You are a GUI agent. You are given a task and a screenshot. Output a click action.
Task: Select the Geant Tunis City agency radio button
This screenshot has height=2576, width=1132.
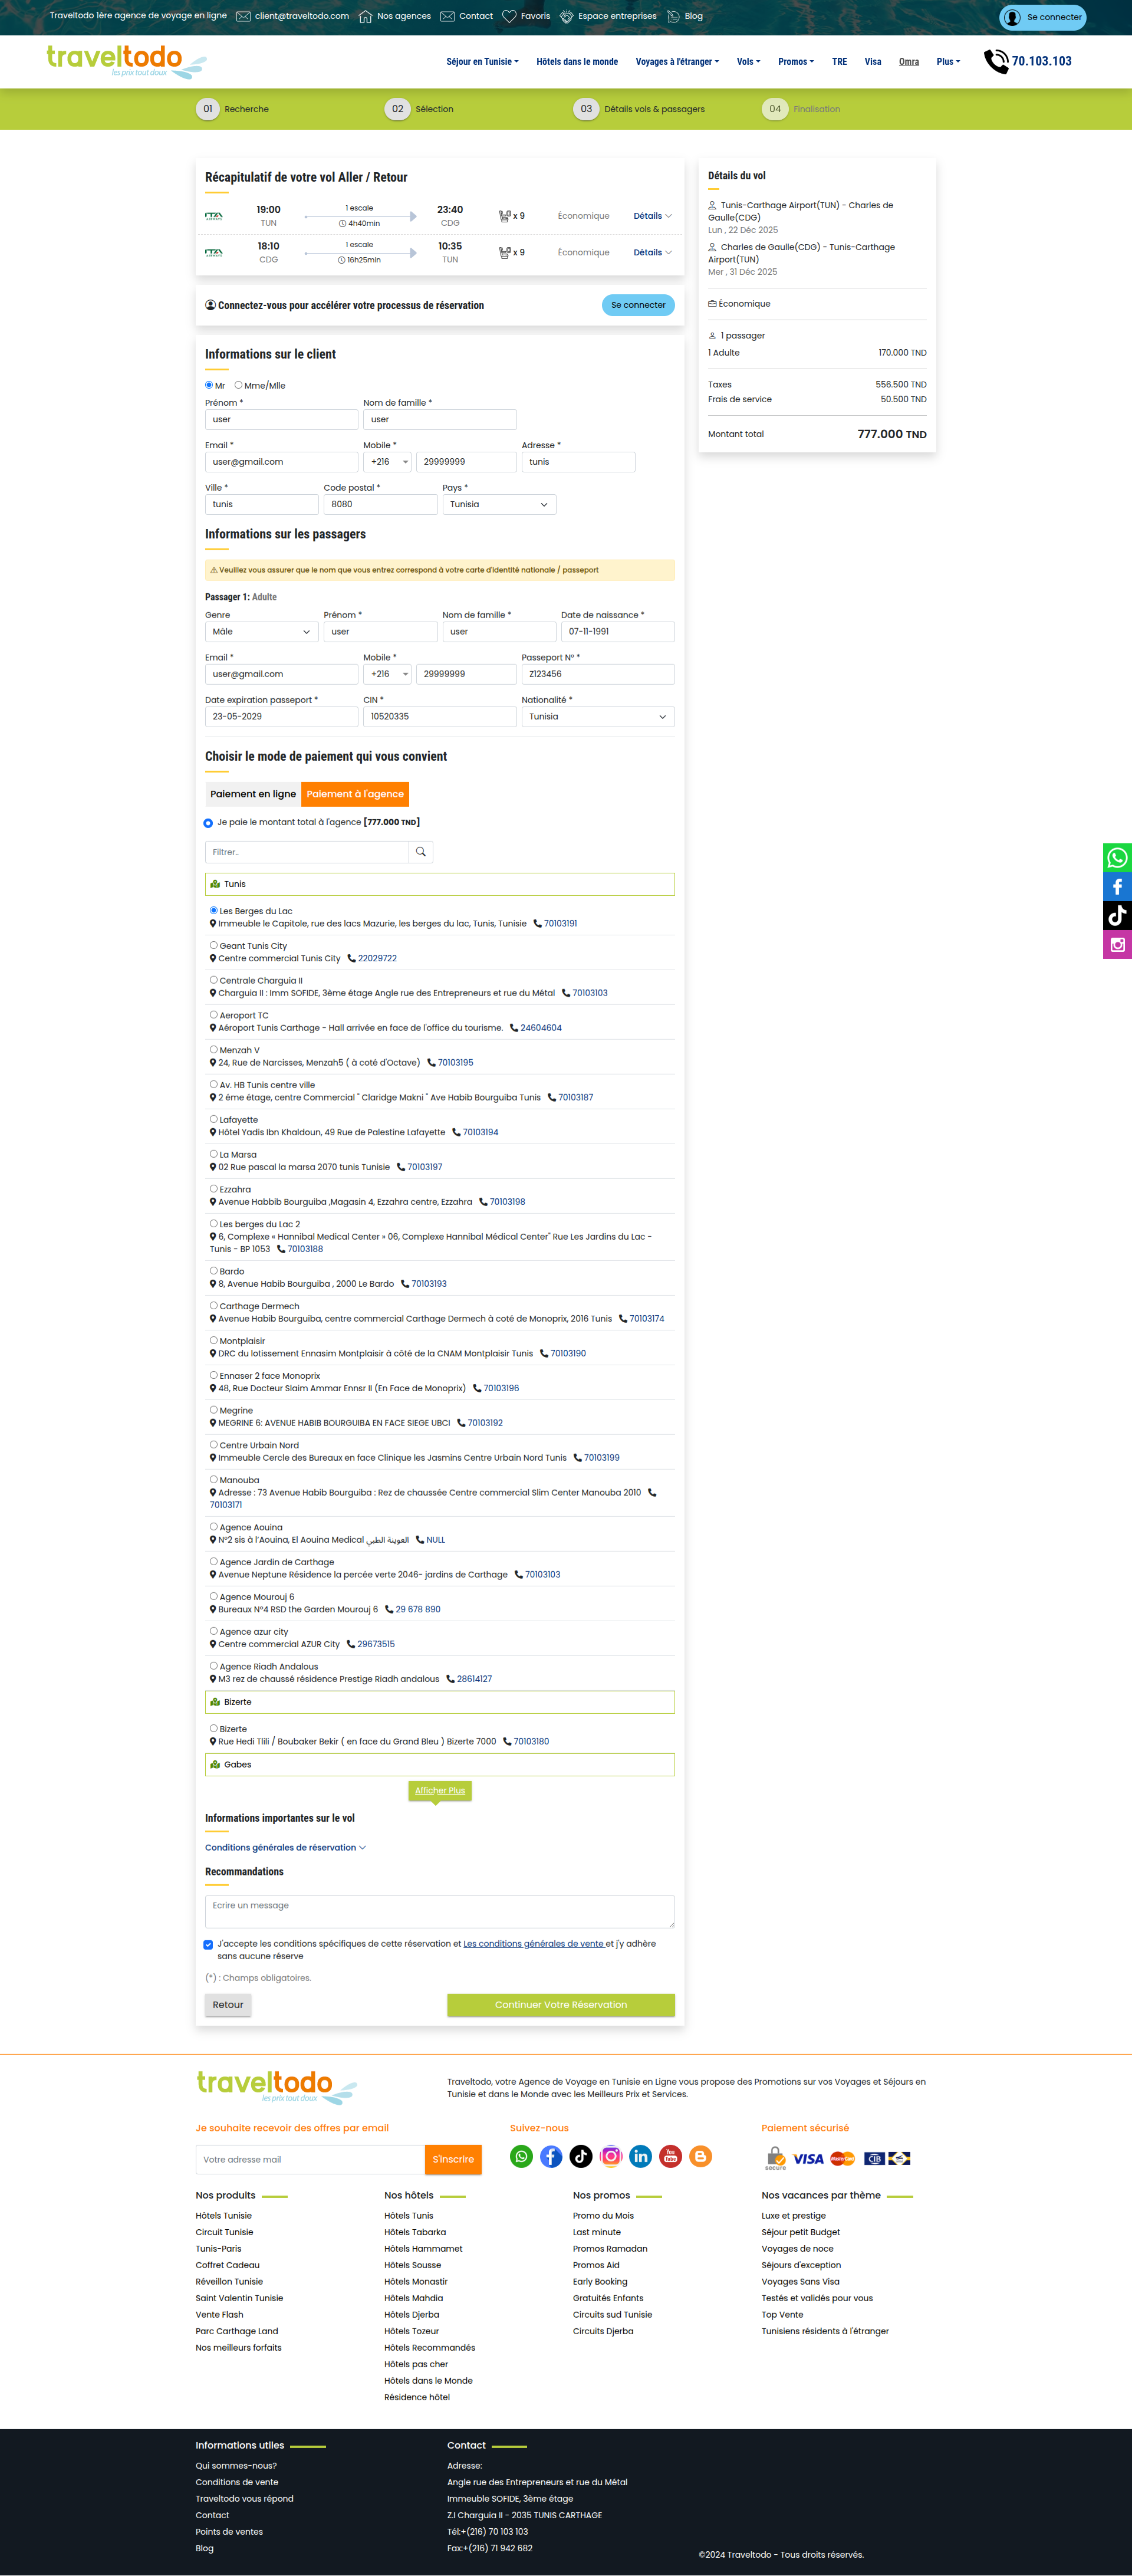pyautogui.click(x=214, y=945)
